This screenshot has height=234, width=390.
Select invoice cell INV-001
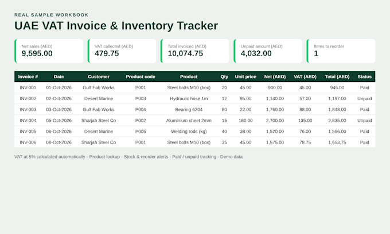point(28,88)
